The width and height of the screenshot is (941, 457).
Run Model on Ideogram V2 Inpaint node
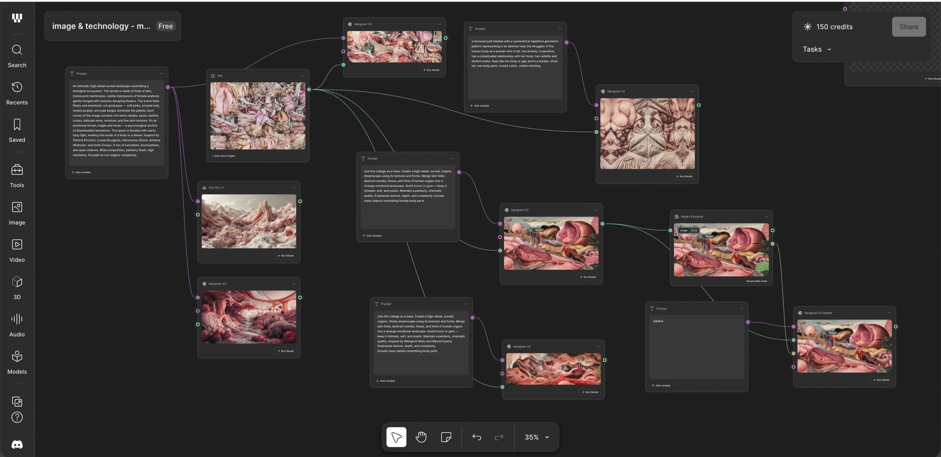[x=881, y=380]
